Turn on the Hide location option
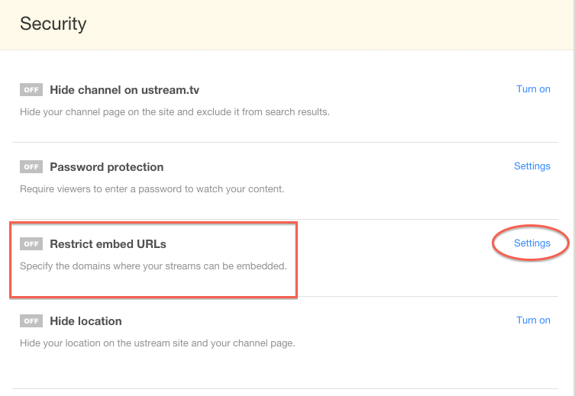The image size is (575, 396). click(533, 320)
